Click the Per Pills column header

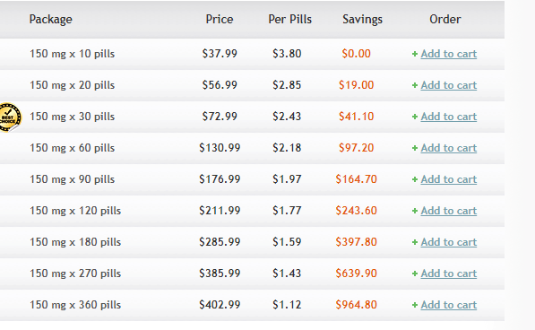[290, 19]
